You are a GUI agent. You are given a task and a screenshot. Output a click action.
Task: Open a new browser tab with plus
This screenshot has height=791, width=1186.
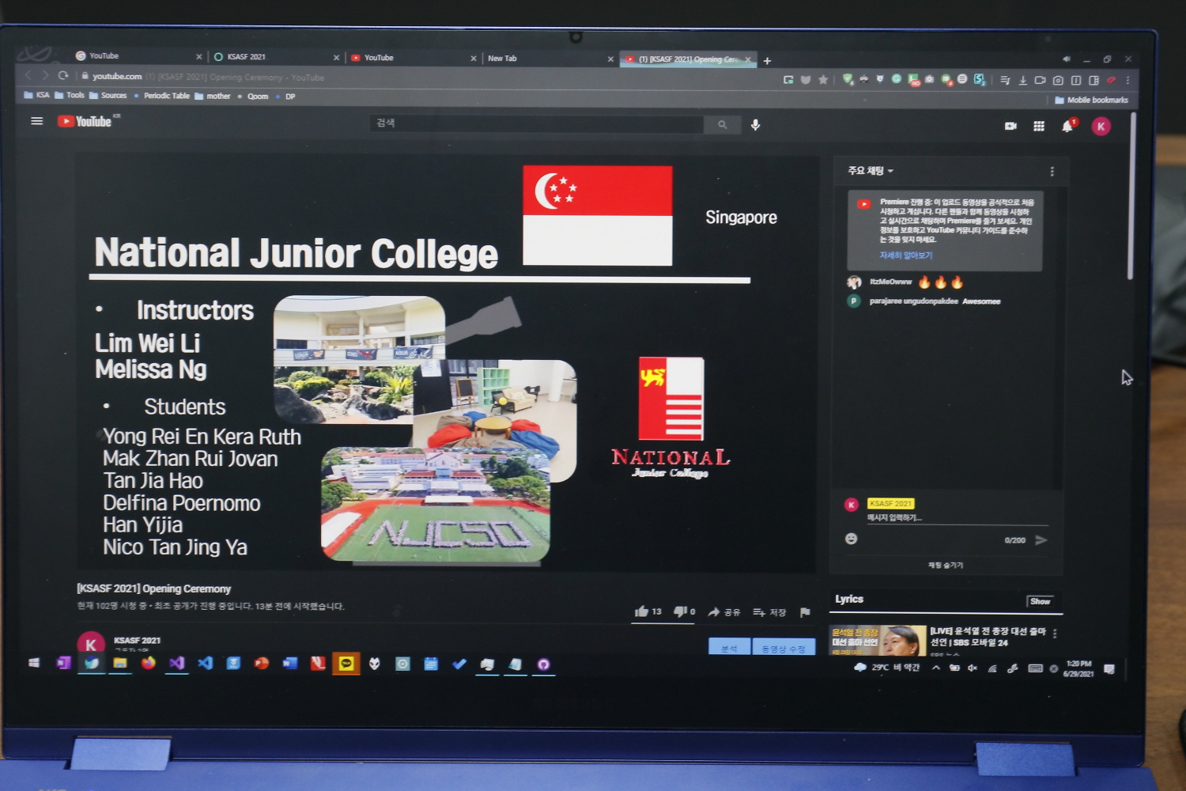(767, 61)
